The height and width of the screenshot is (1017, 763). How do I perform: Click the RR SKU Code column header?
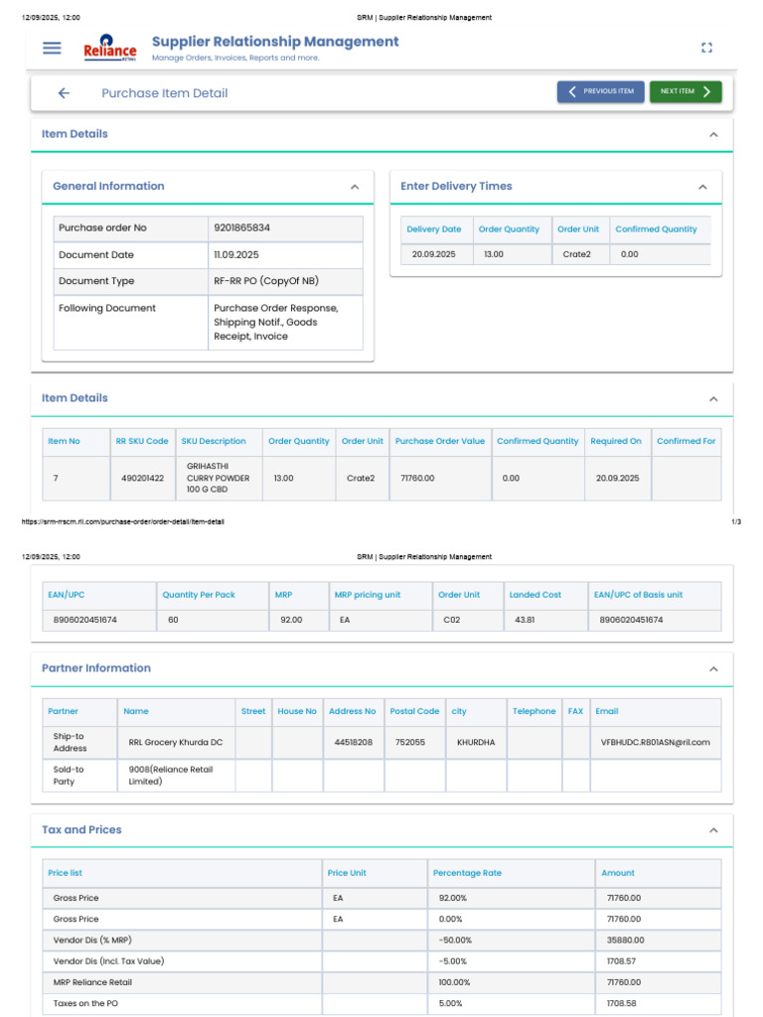(x=142, y=441)
